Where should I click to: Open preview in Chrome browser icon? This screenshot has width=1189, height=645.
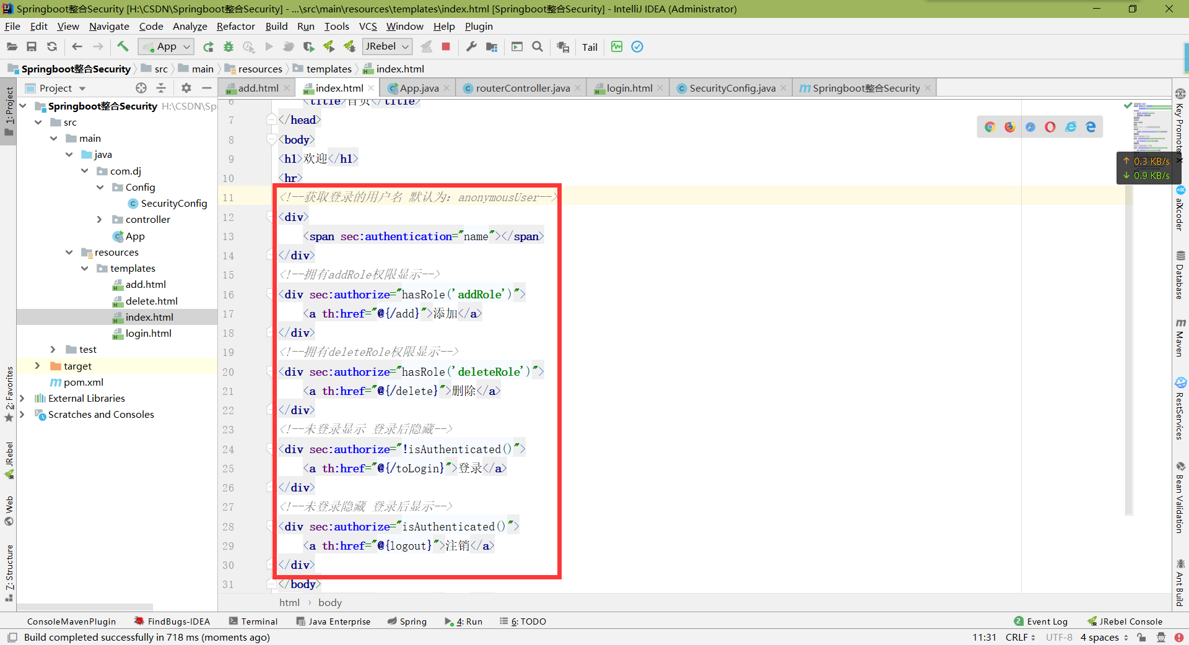(x=990, y=127)
